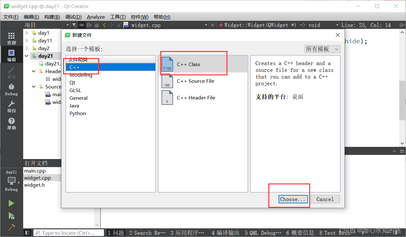Click the Type to locate search field
Screen dimensions: 406x237
(69, 233)
